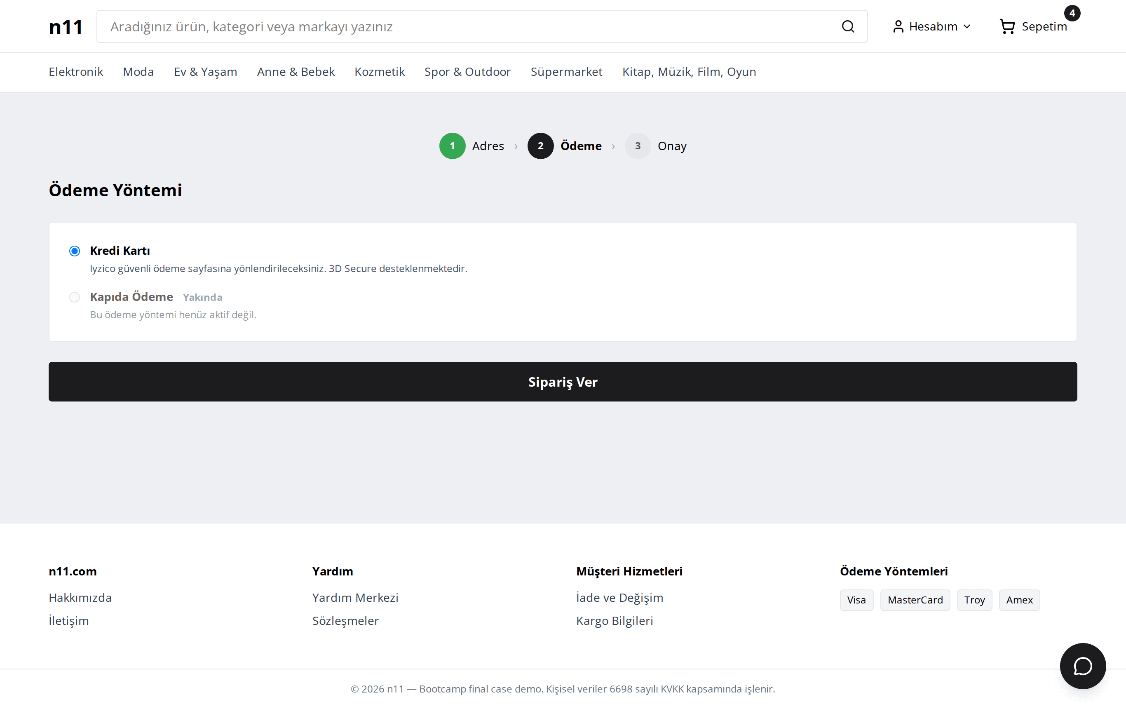Click the Amex payment badge
1126x709 pixels.
(x=1019, y=600)
